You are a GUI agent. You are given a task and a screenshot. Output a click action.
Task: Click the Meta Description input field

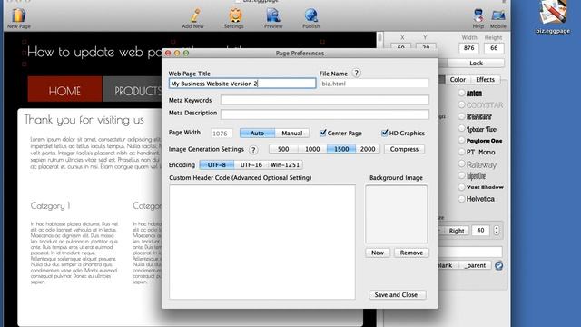click(325, 114)
